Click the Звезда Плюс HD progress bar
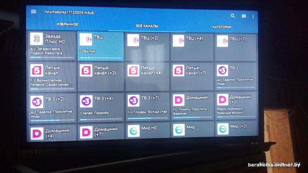Image resolution: width=308 pixels, height=173 pixels. [x=52, y=57]
